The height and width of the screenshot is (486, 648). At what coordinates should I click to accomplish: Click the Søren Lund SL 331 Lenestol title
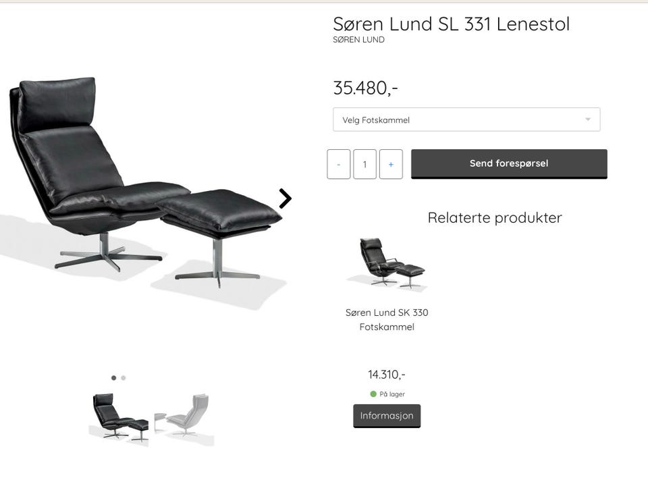(x=452, y=24)
